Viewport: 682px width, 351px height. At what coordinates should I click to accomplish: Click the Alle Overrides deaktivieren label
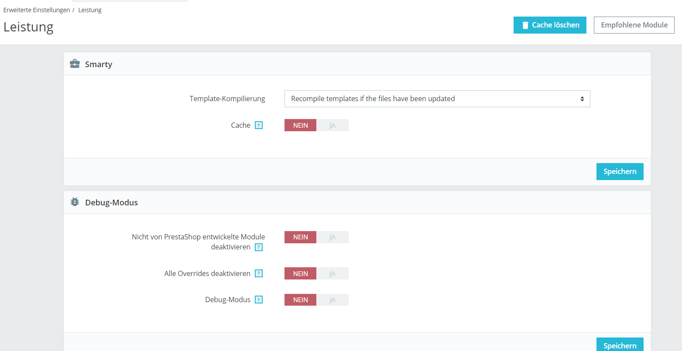click(x=207, y=273)
